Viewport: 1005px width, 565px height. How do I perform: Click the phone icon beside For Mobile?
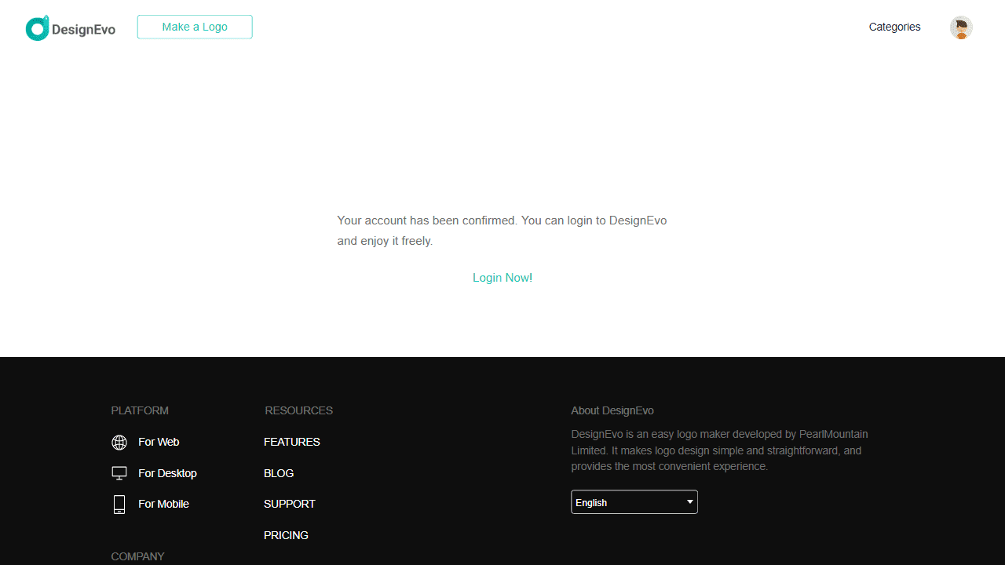click(x=119, y=505)
